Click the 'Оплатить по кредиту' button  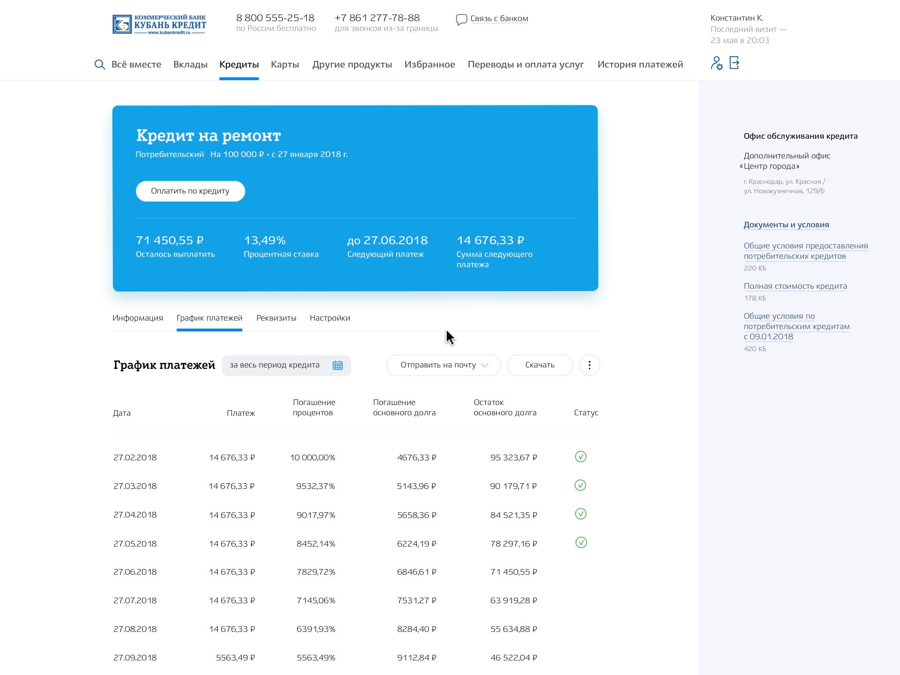click(190, 191)
